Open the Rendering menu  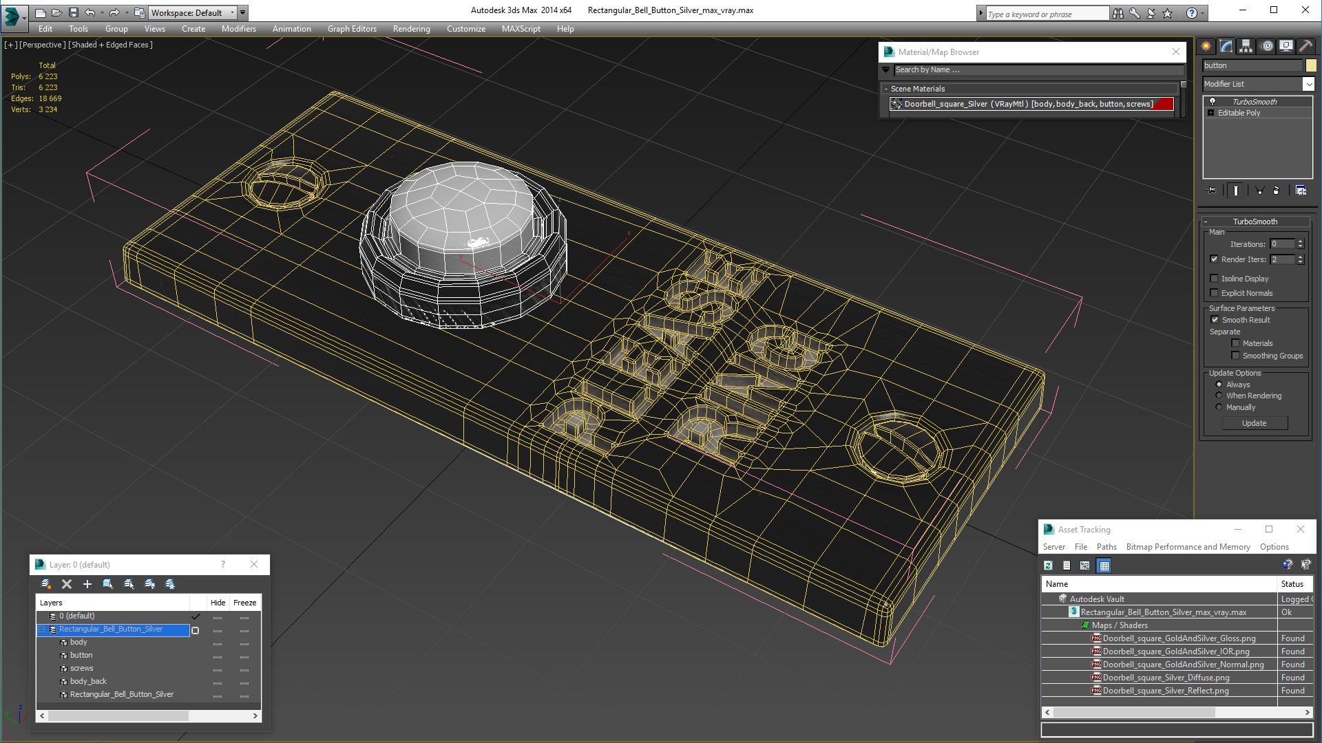click(411, 29)
